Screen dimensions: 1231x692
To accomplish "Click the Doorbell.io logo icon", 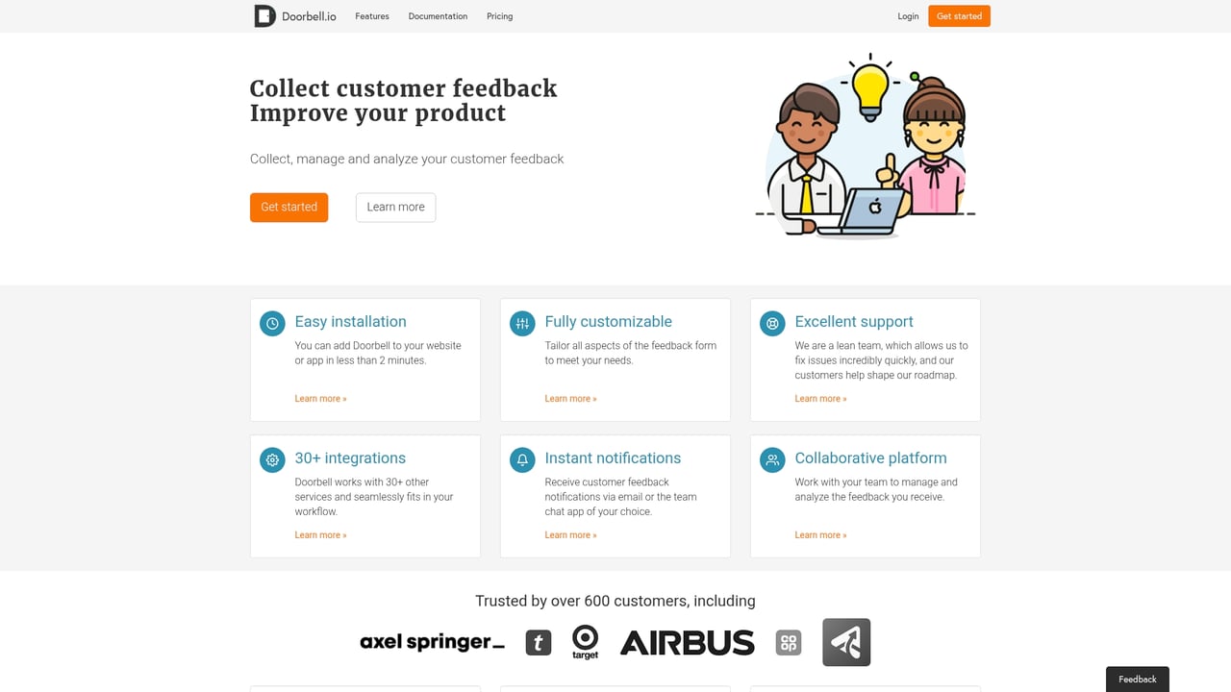I will (264, 15).
